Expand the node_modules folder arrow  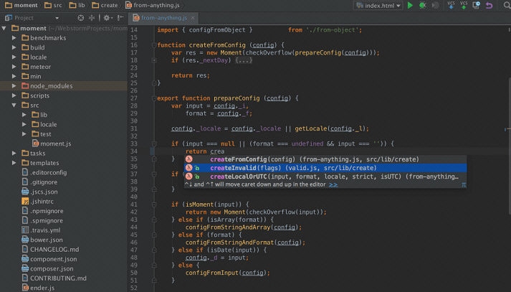14,86
